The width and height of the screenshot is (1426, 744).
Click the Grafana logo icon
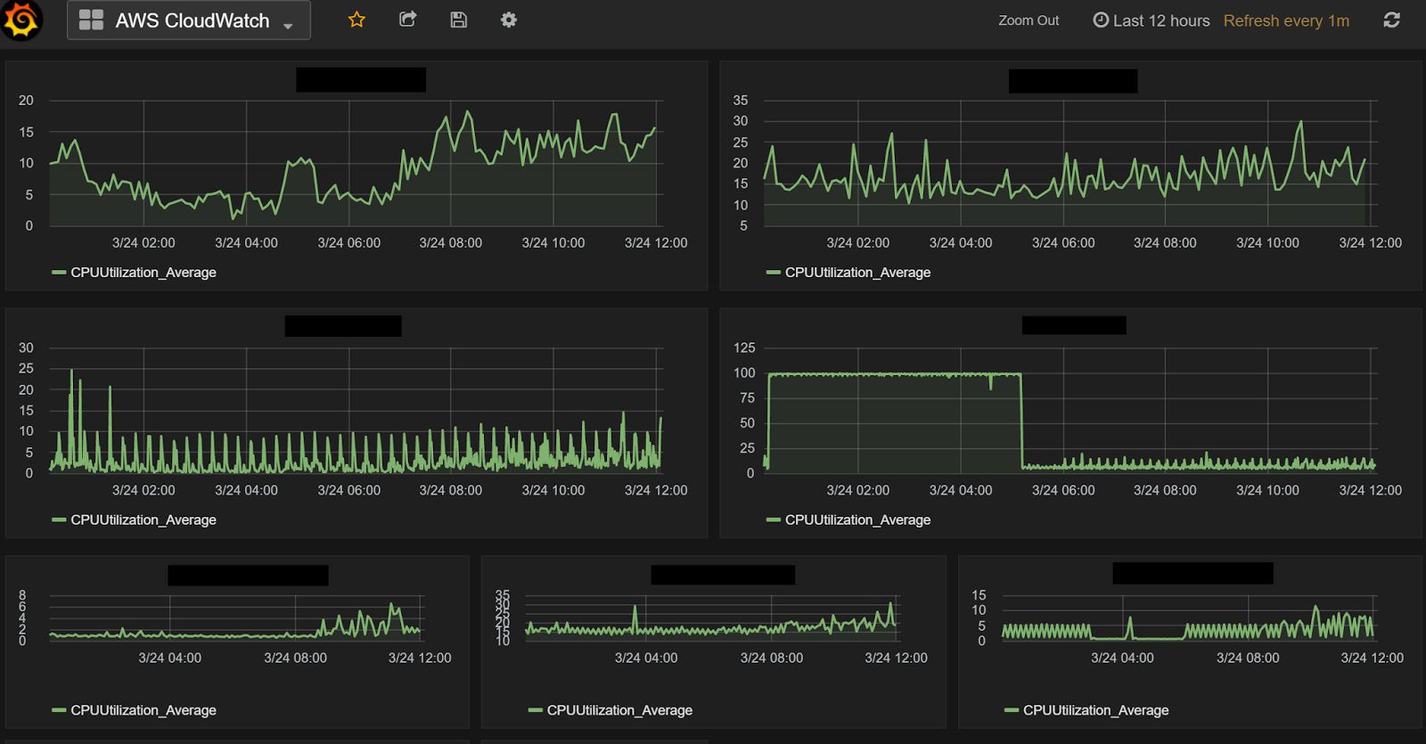[21, 20]
